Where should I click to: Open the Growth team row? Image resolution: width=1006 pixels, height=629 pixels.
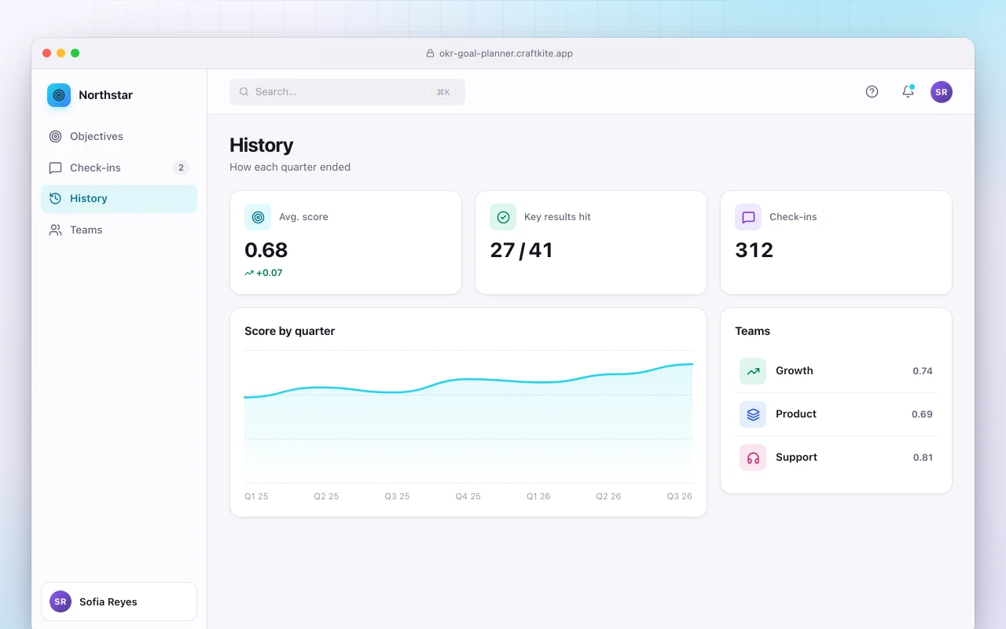(836, 371)
